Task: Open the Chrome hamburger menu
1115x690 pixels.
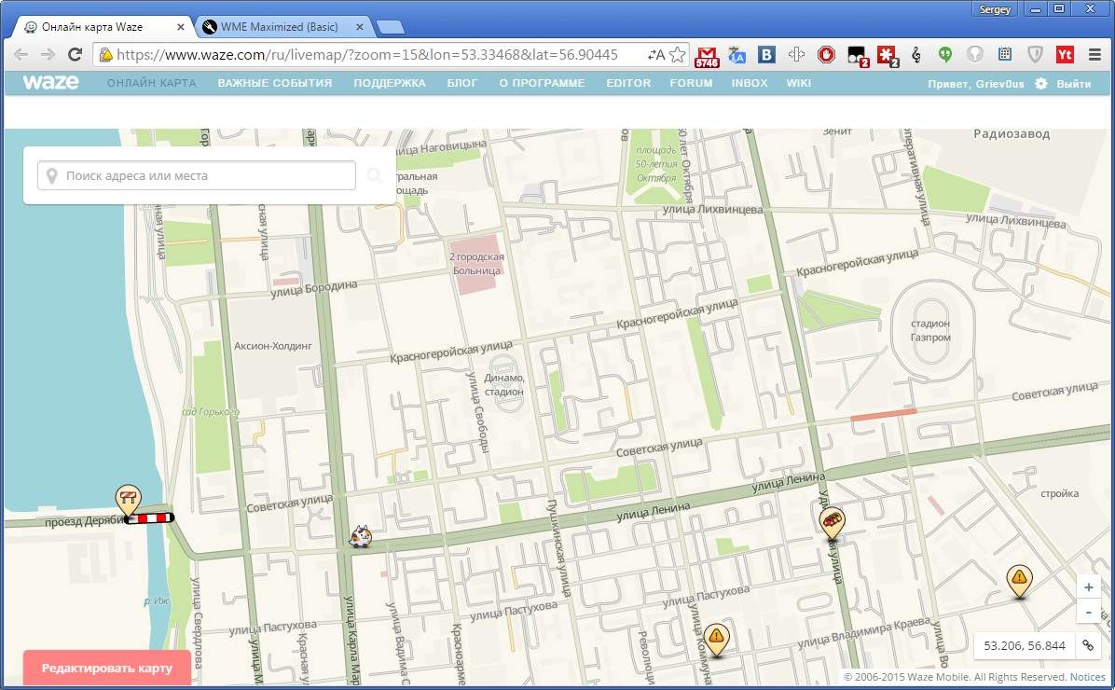Action: point(1095,55)
